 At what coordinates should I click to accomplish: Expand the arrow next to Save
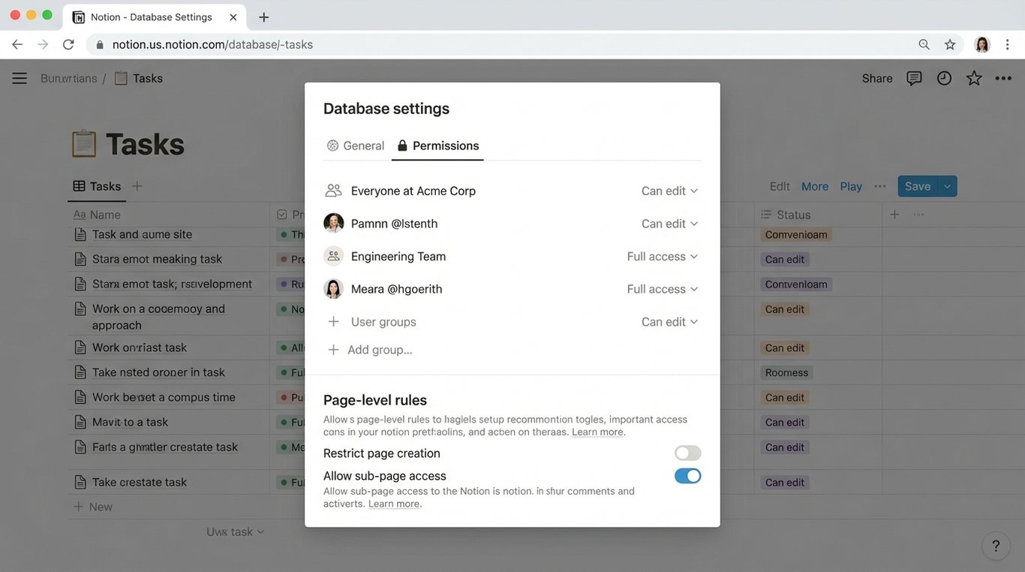pyautogui.click(x=948, y=186)
